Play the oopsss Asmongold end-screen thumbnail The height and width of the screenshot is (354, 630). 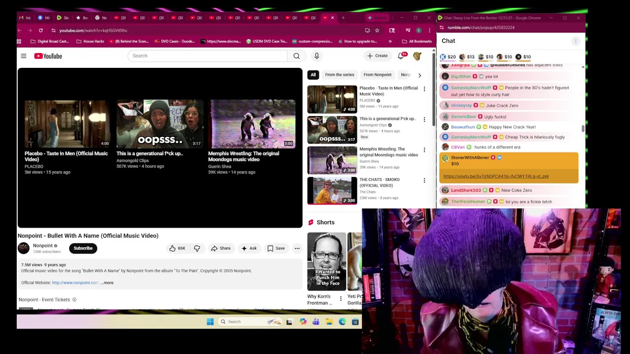coord(159,123)
